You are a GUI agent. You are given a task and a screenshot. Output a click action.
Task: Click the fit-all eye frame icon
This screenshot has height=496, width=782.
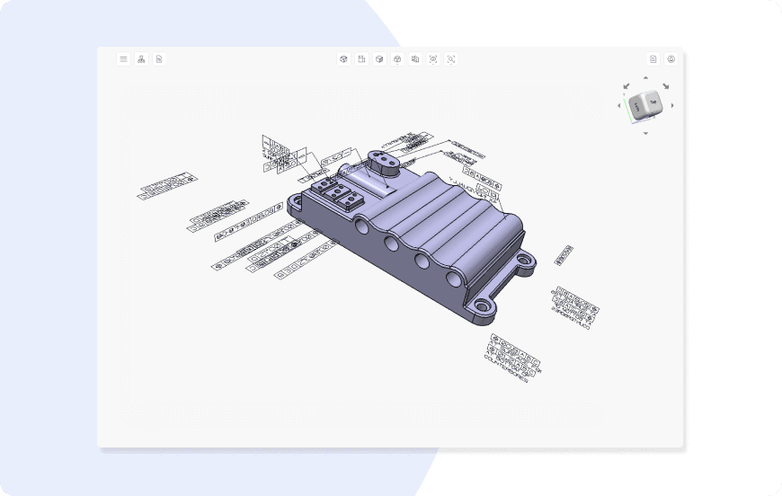[x=433, y=58]
